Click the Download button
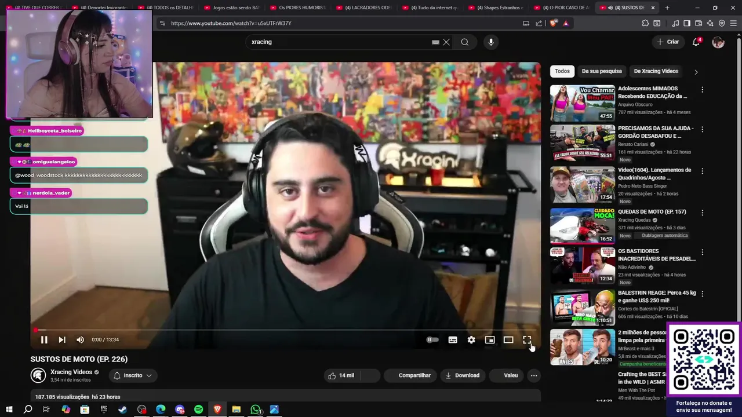Screen dimensions: 742x417 click(462, 375)
